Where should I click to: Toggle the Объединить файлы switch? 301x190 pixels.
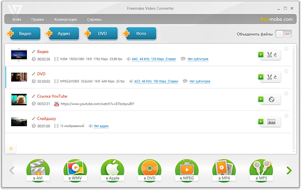[x=284, y=34]
